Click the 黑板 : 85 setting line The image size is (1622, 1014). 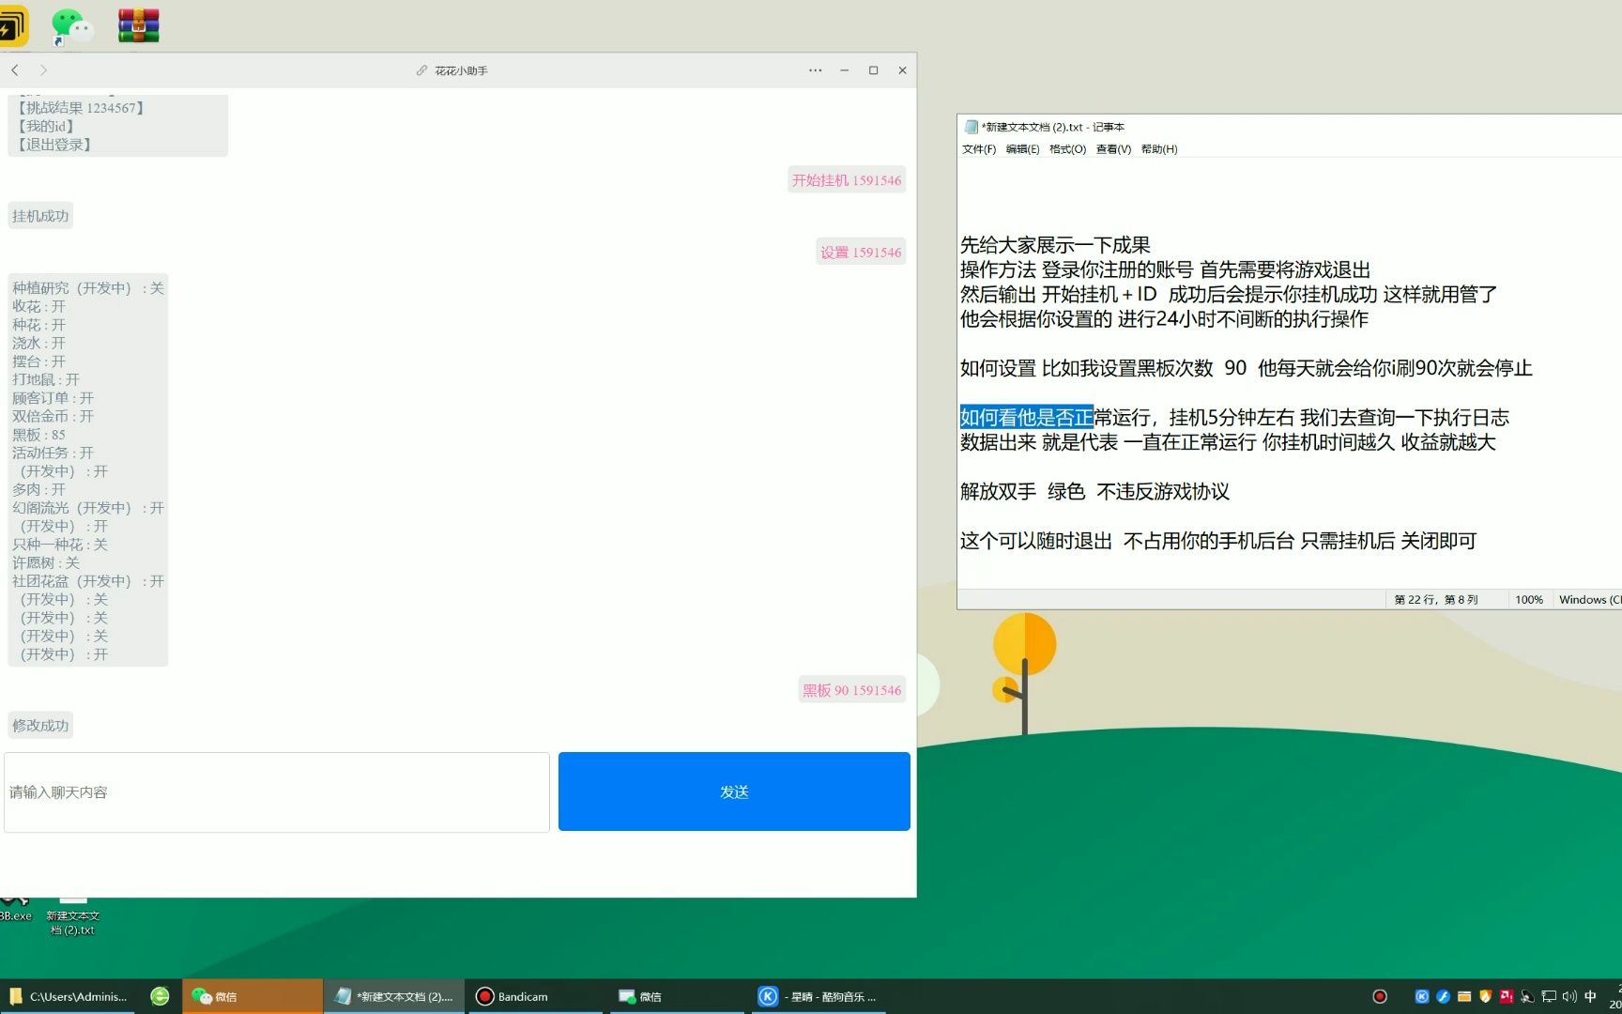[38, 435]
